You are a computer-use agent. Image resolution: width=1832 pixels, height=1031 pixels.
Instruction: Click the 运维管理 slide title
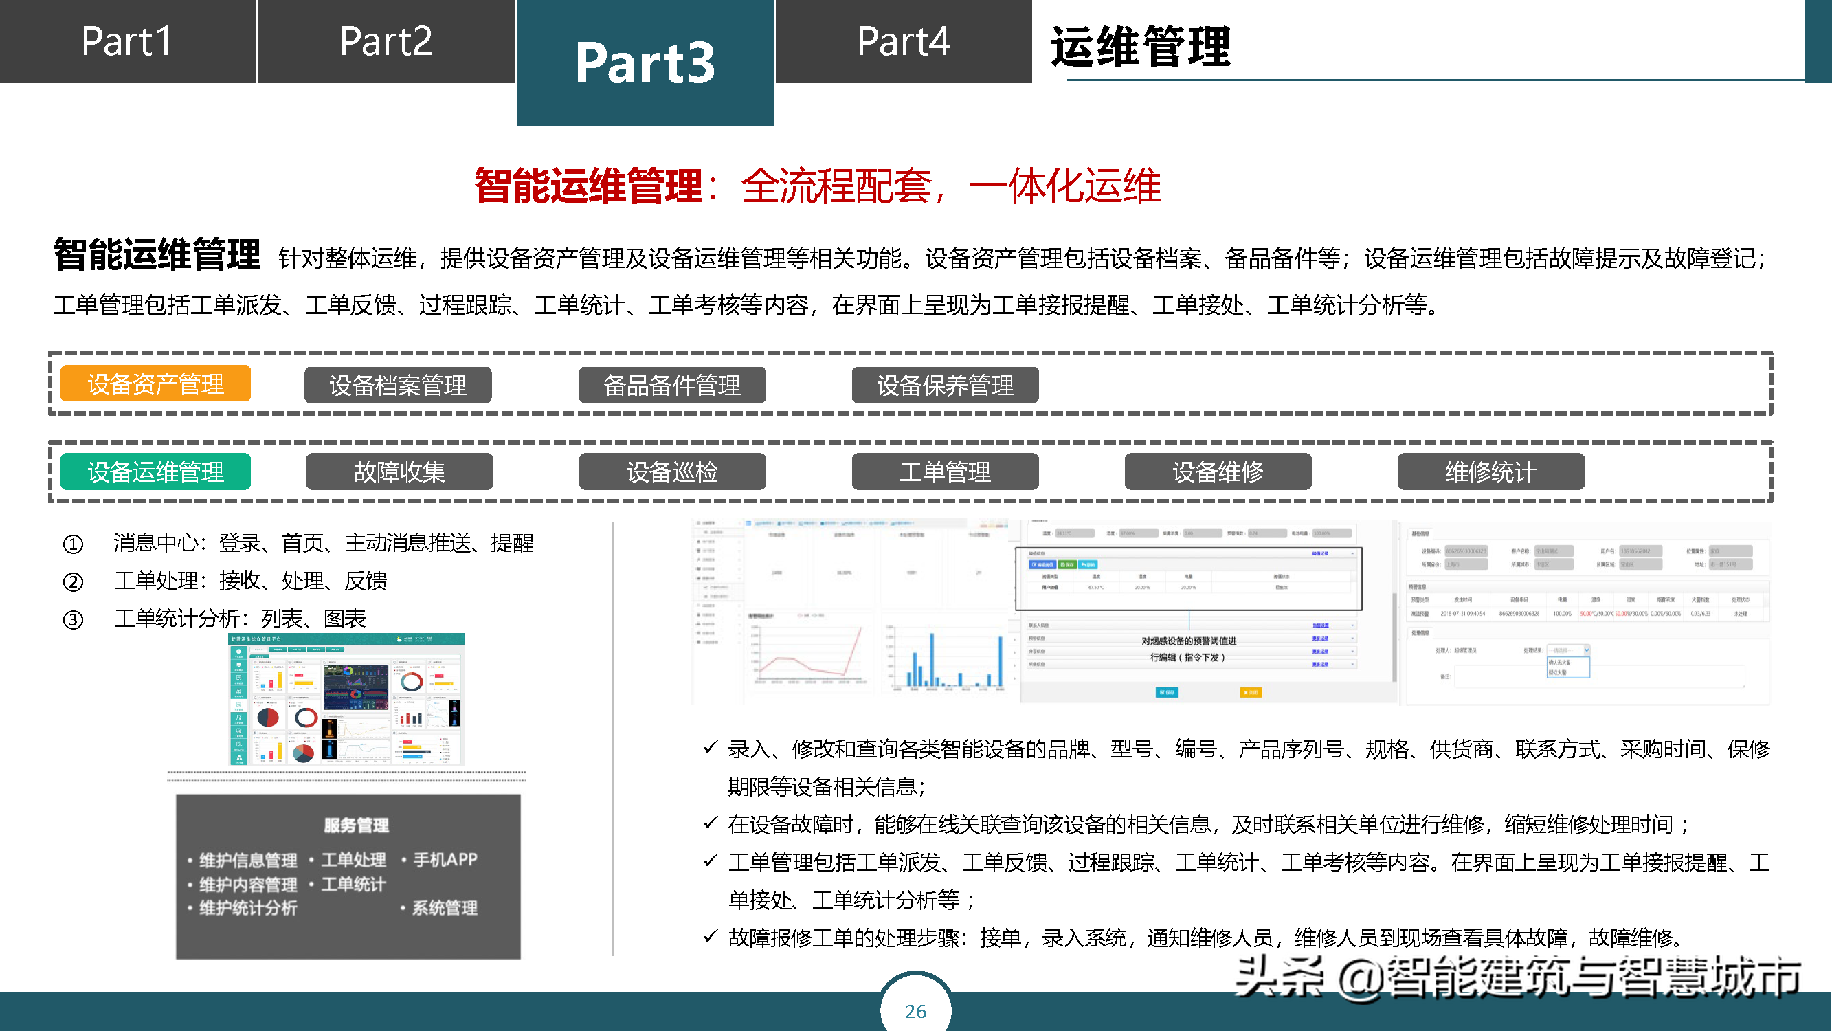(x=1140, y=47)
